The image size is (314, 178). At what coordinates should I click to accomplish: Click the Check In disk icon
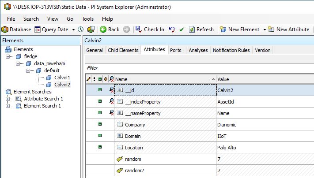tap(139, 30)
